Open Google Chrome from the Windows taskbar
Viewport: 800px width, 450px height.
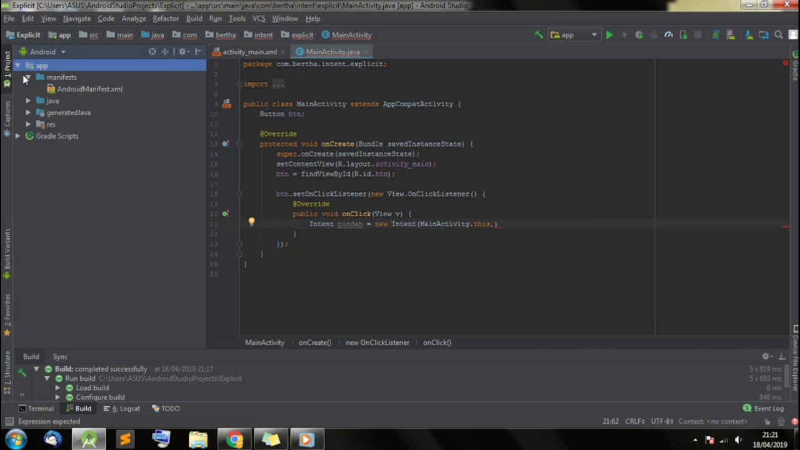pos(235,440)
